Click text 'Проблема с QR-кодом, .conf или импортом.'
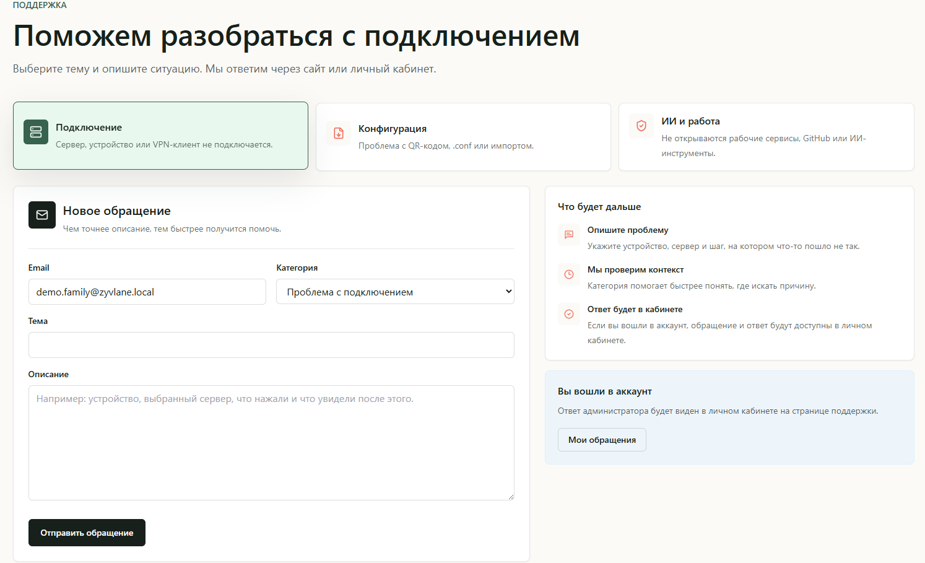Image resolution: width=925 pixels, height=563 pixels. click(446, 146)
